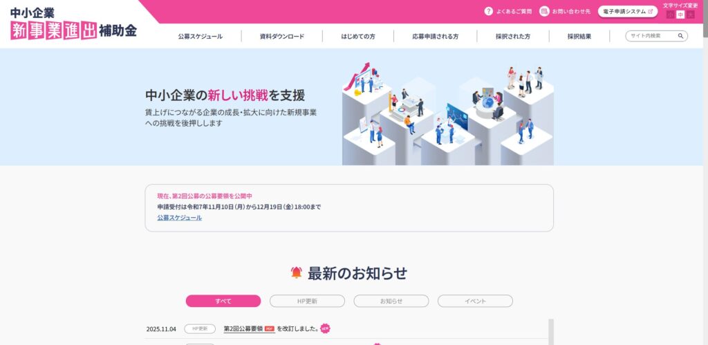Click the orange bell icon beside 最新のお知らせ
This screenshot has height=345, width=708.
coord(296,272)
